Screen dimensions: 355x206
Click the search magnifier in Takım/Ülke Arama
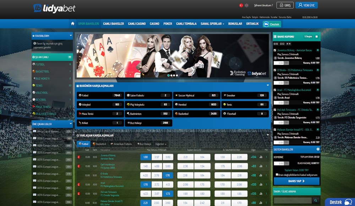coord(316,200)
